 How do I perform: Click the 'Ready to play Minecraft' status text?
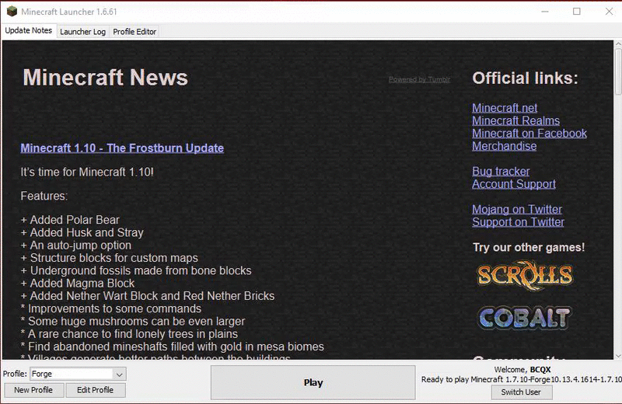point(522,379)
